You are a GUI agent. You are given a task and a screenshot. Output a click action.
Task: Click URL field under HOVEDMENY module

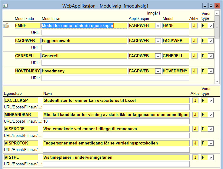pos(115,78)
